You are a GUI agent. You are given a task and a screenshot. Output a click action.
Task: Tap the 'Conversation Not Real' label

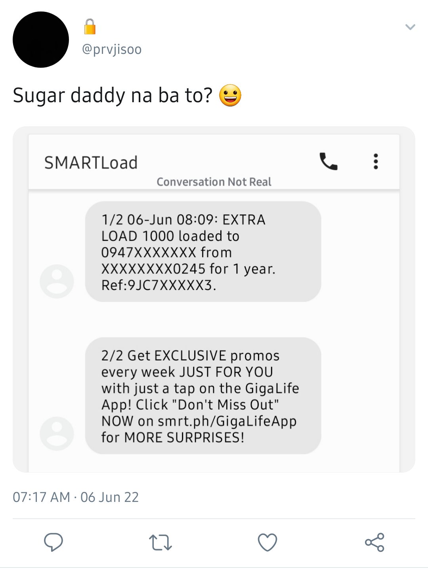coord(214,182)
